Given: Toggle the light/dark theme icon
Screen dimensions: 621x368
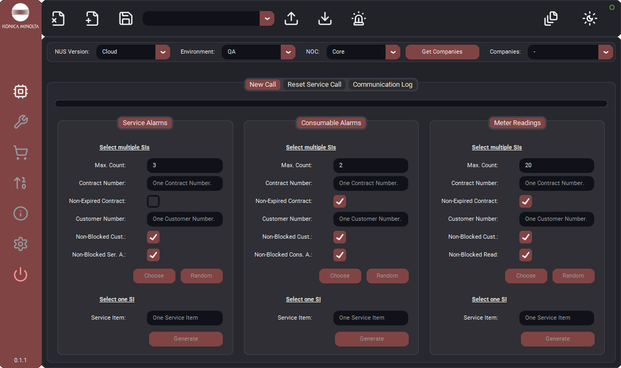Looking at the screenshot, I should (590, 18).
